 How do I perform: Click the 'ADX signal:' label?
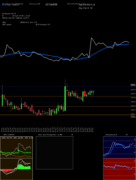click(7, 25)
